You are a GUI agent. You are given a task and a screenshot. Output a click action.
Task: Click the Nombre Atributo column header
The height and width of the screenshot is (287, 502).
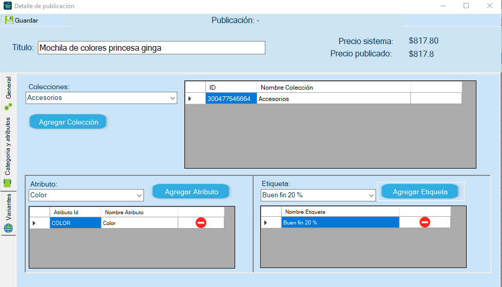click(x=139, y=212)
